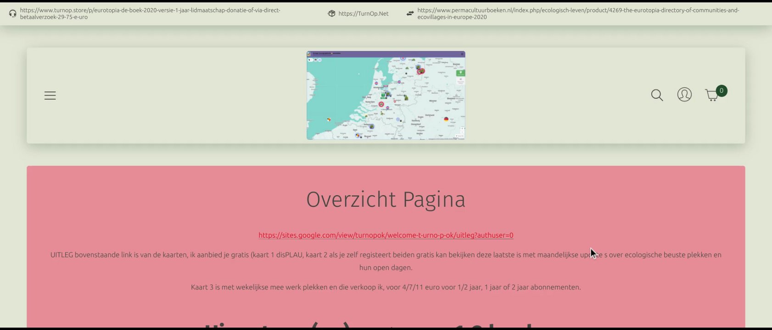Click the Overzicht Pagina heading

pos(386,199)
